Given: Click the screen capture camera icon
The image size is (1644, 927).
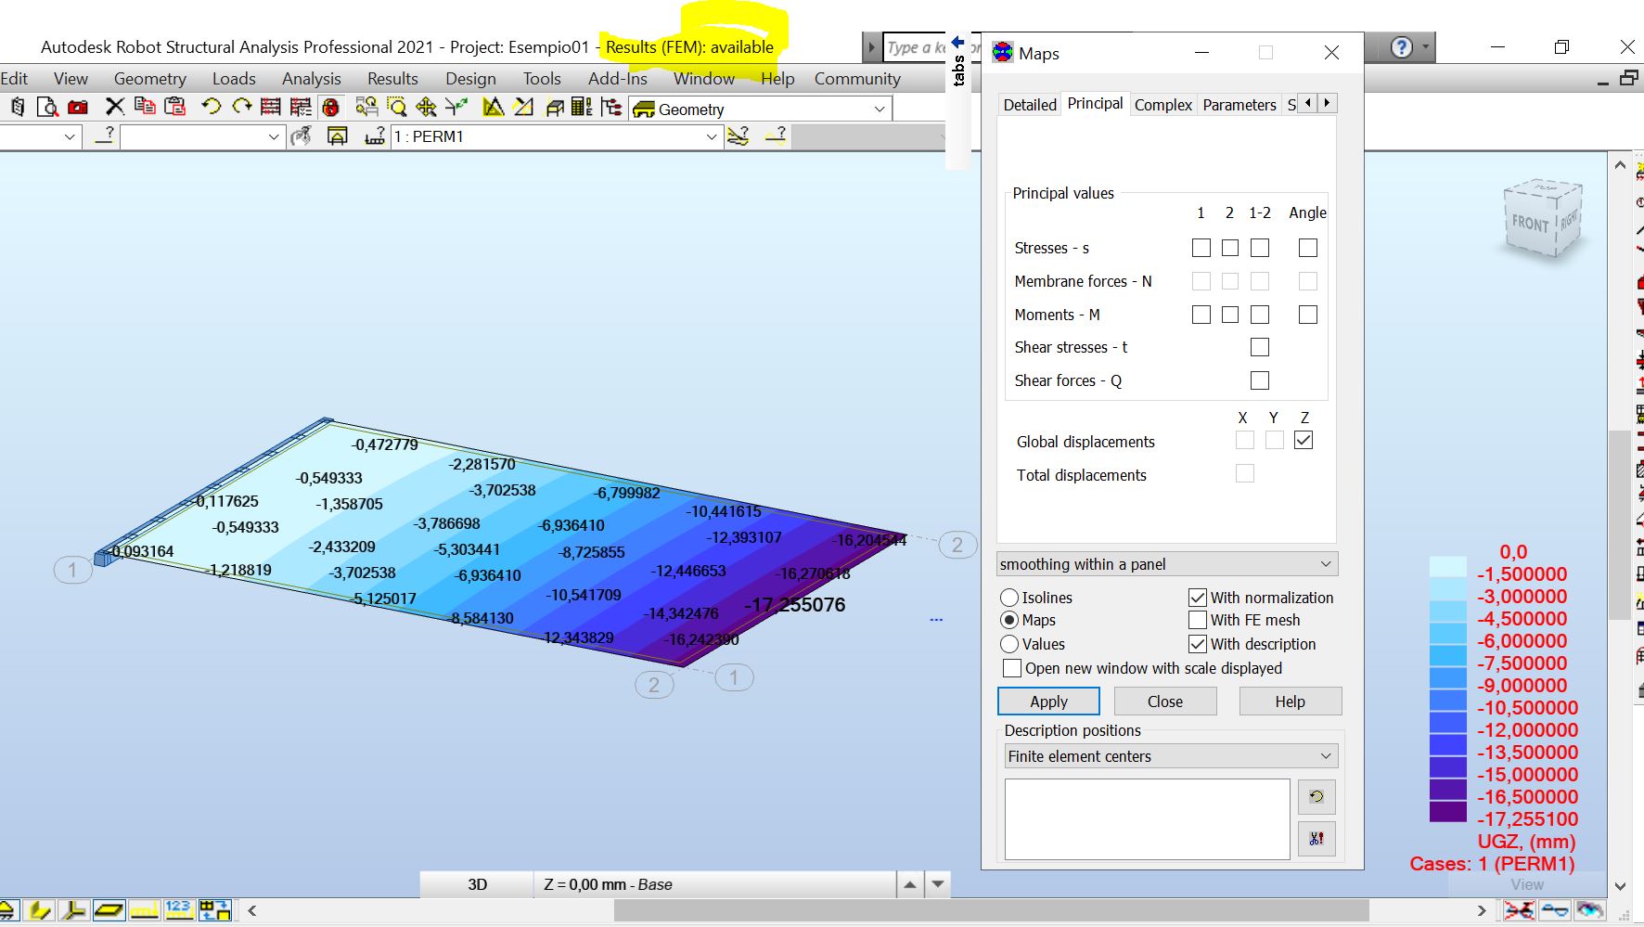Looking at the screenshot, I should (79, 108).
